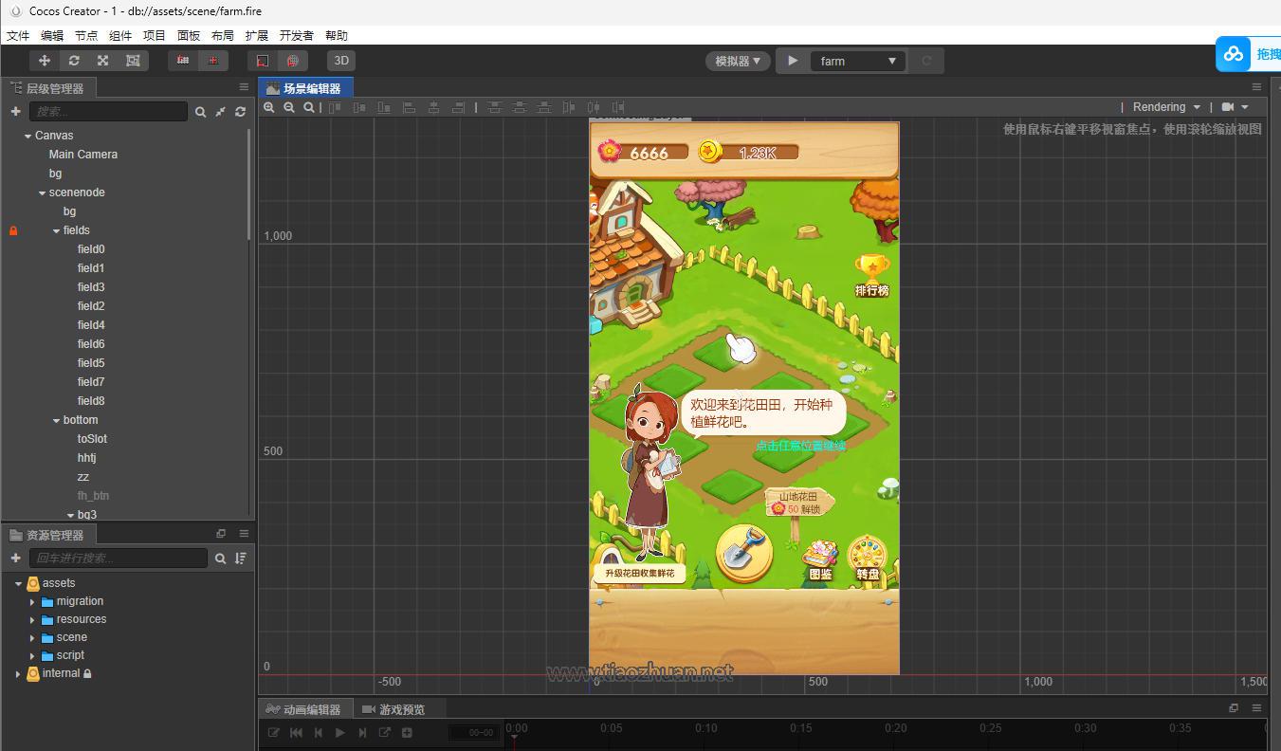Click the preview play button

793,61
